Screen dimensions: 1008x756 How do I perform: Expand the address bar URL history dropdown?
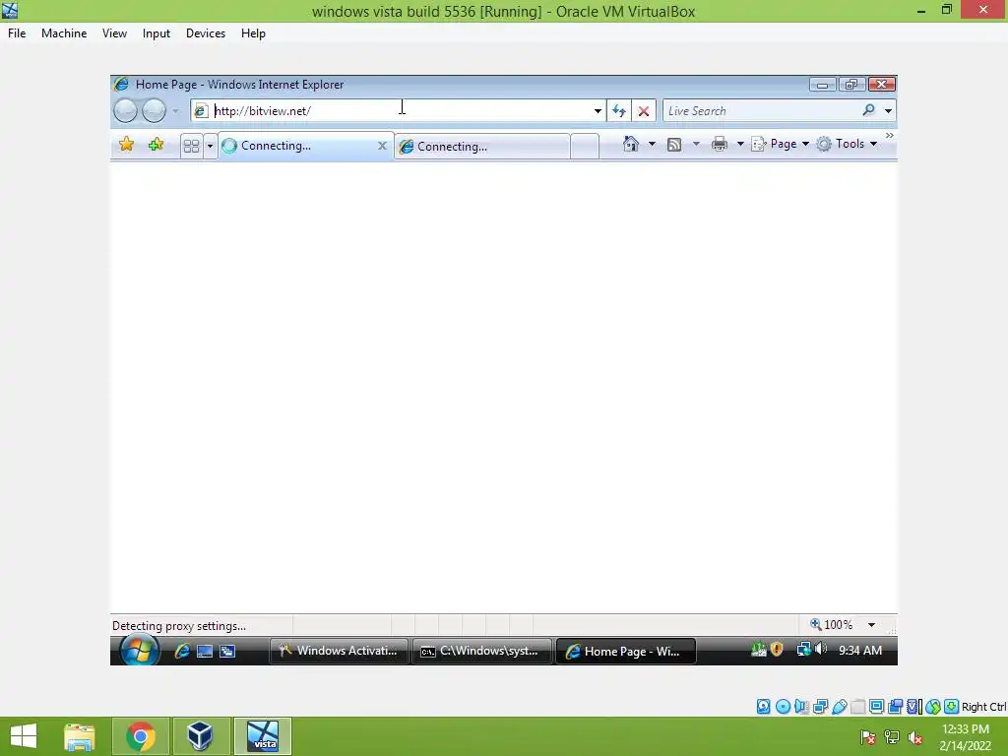(598, 111)
